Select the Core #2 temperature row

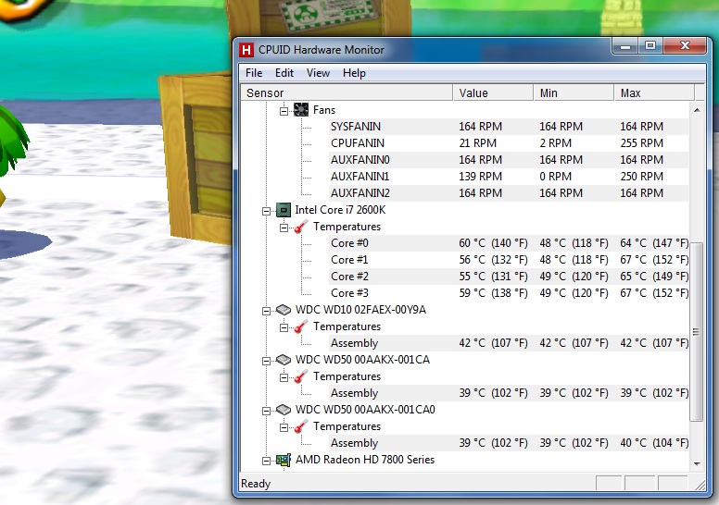pos(509,277)
